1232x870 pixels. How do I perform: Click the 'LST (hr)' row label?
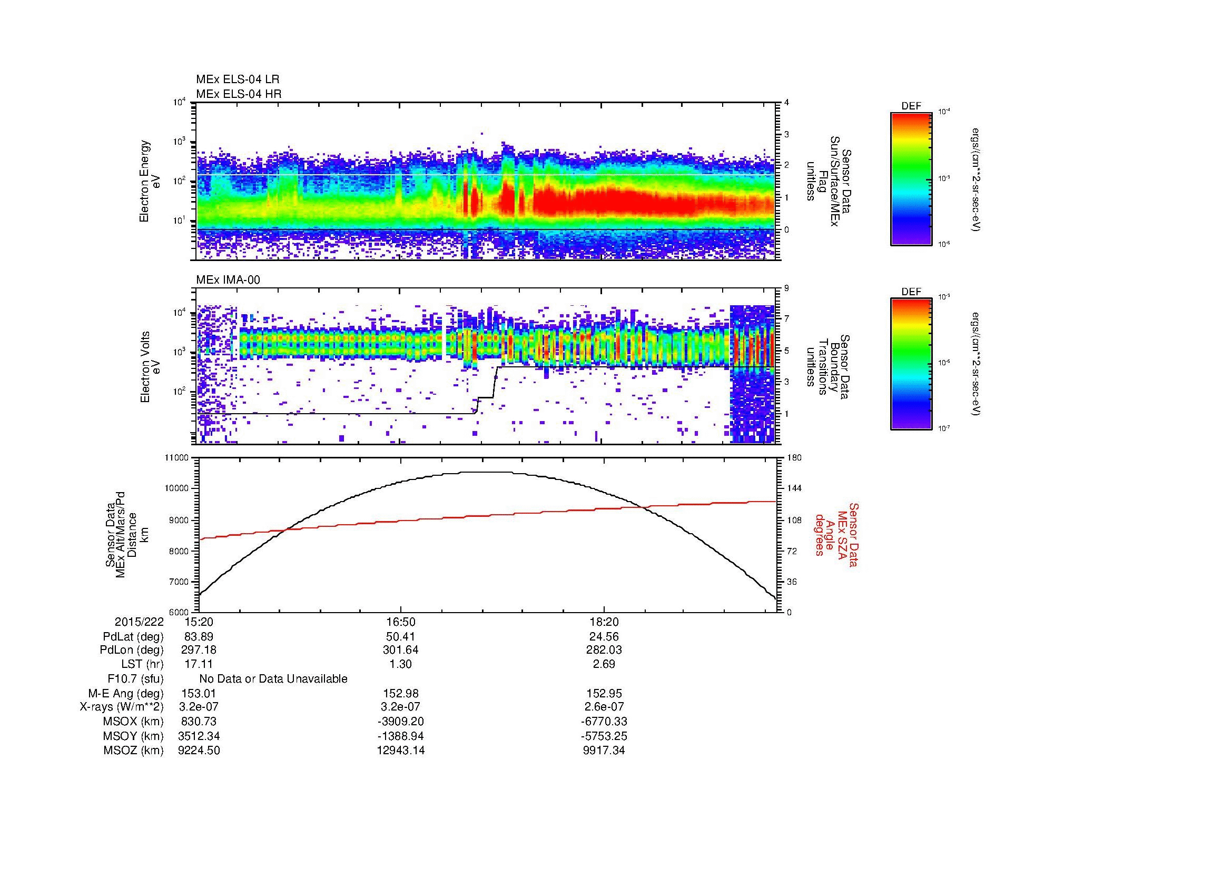pos(143,664)
